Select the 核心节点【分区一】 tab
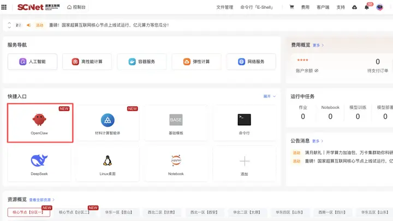 27,212
